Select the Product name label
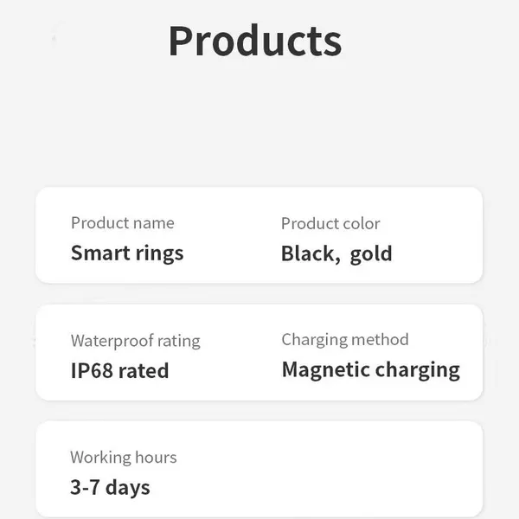The image size is (519, 519). 123,223
